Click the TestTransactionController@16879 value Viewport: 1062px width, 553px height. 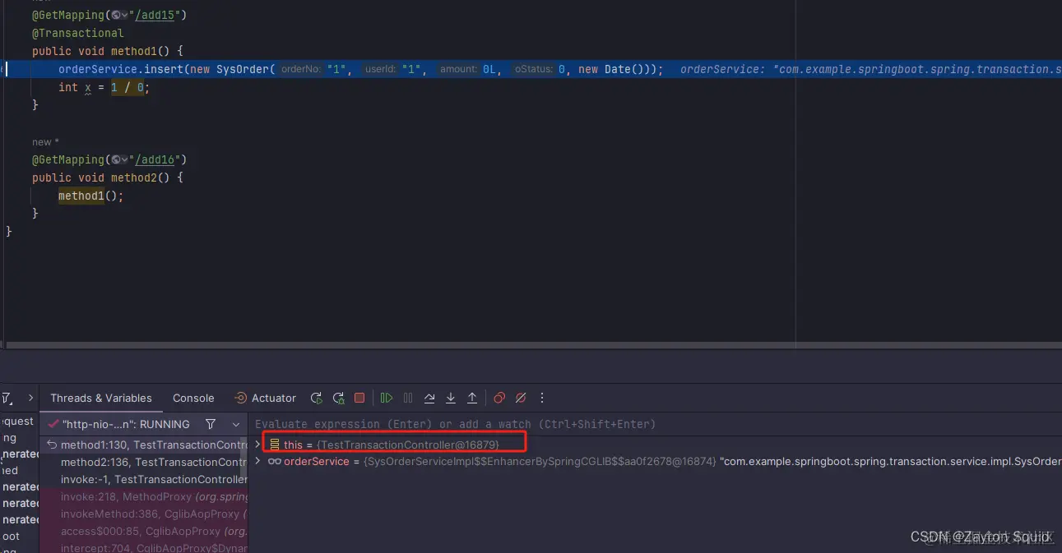pos(408,445)
